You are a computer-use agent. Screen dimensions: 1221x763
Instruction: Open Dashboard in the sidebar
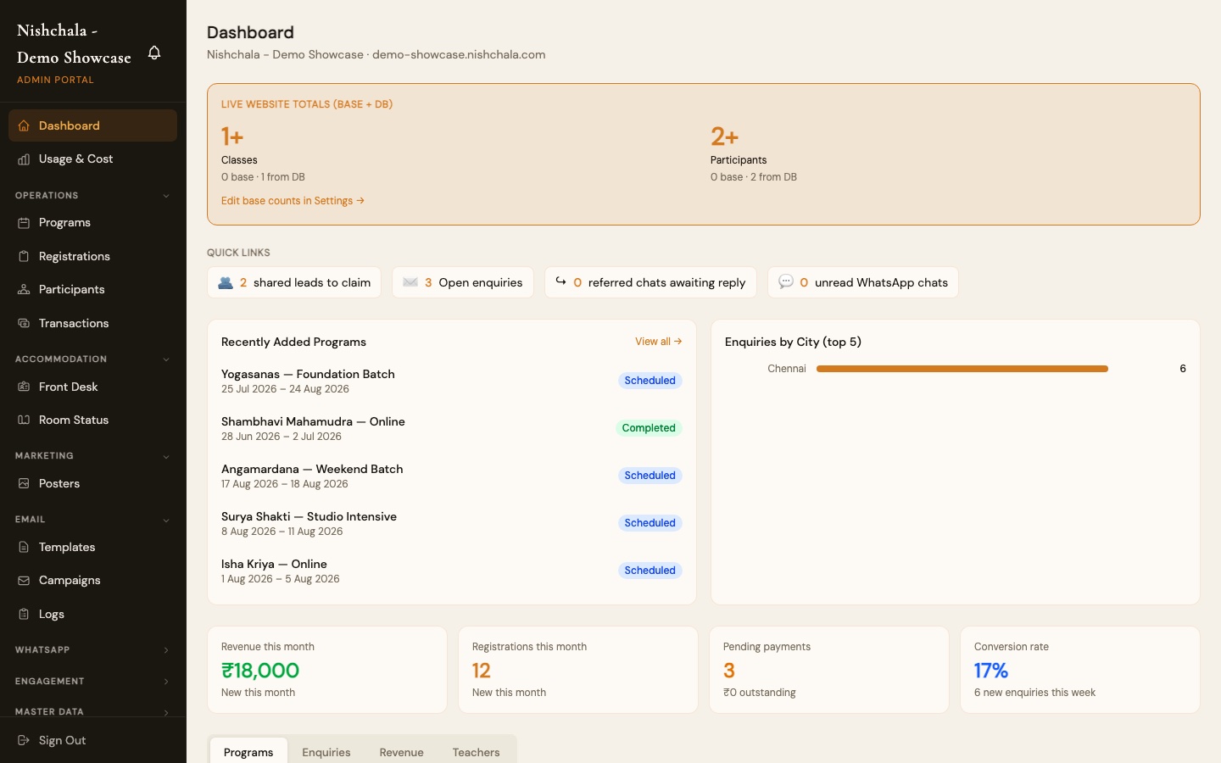coord(92,125)
